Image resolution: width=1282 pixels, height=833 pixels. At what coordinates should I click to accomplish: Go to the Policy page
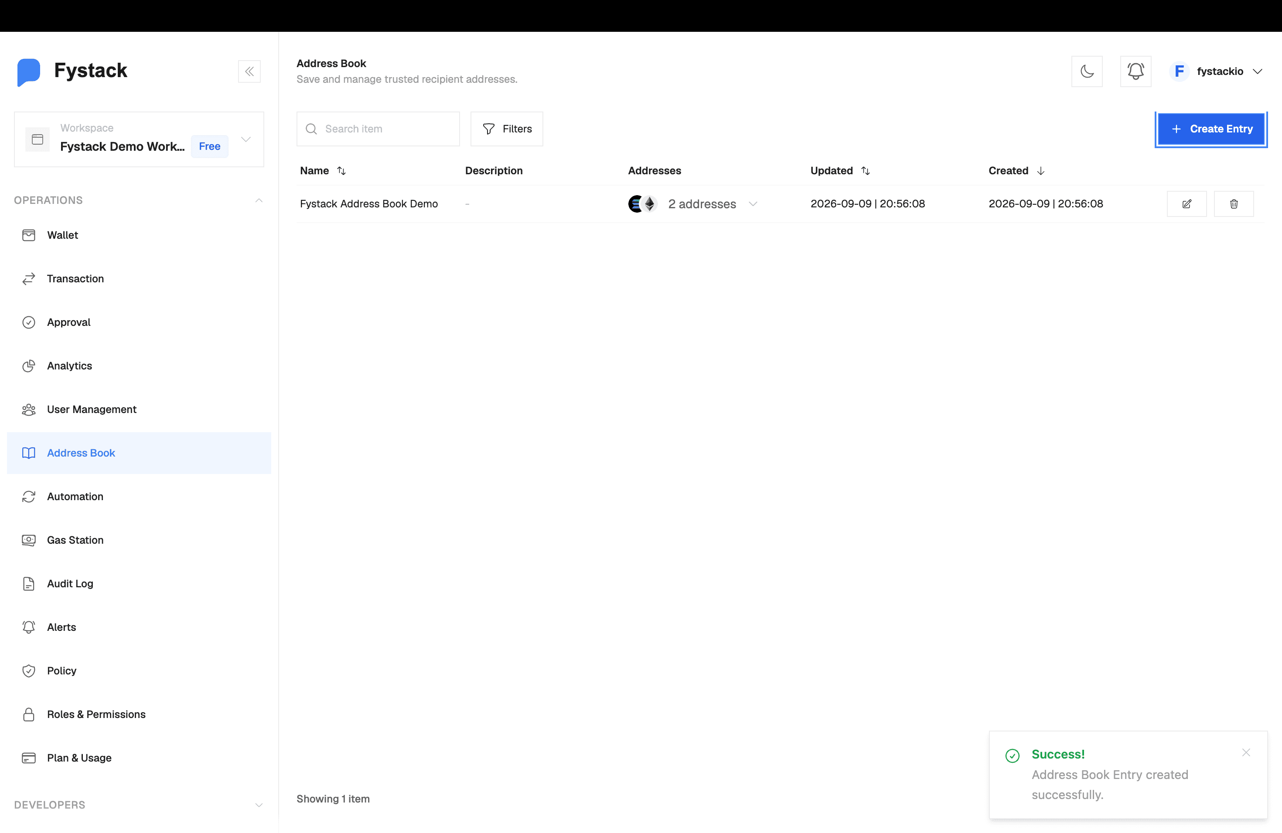139,671
